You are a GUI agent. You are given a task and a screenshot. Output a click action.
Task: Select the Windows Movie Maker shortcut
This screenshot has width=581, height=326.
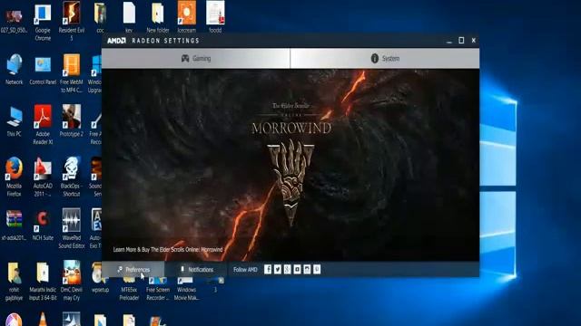pos(186,290)
